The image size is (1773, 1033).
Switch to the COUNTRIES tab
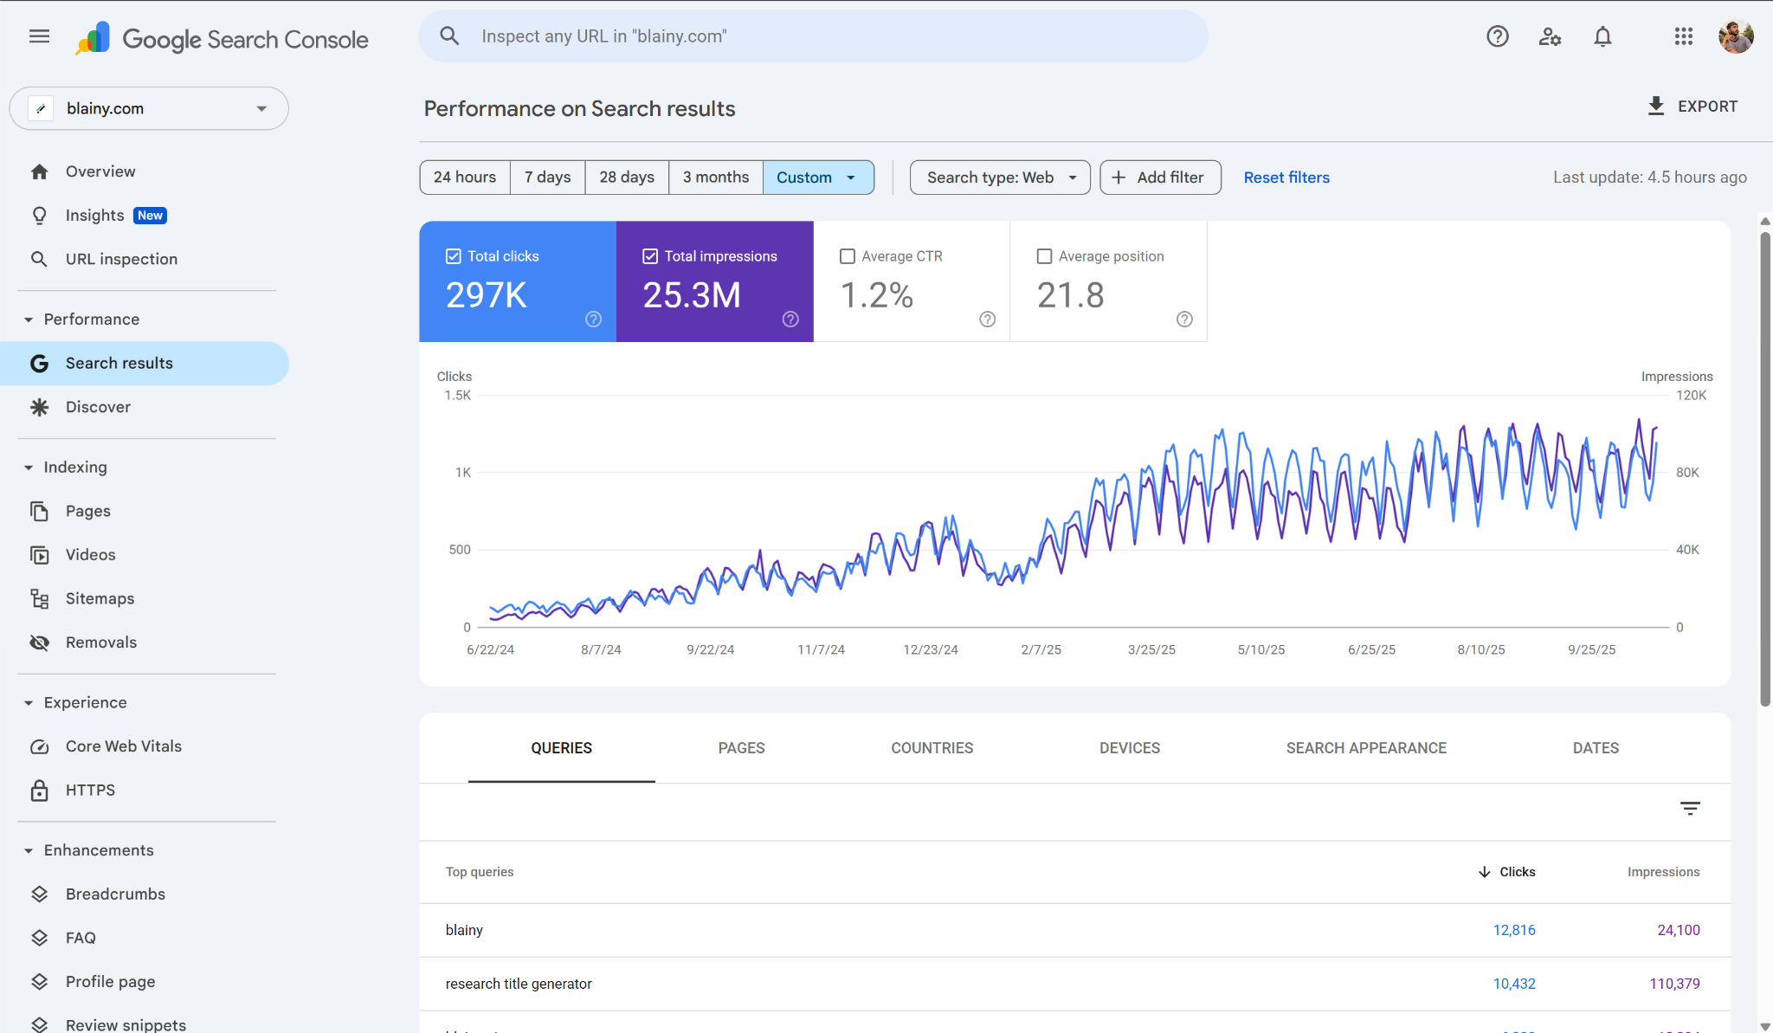point(931,747)
